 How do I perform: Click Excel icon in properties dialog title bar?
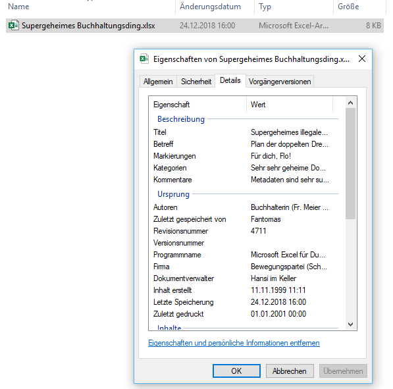[144, 59]
